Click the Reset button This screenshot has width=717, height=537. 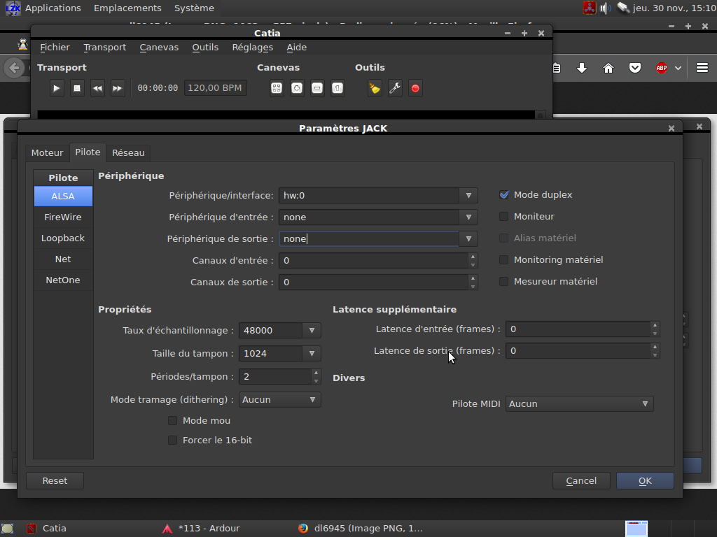[x=55, y=480]
